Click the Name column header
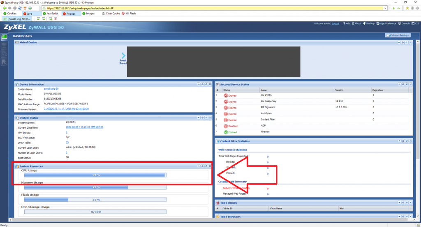 click(x=297, y=90)
